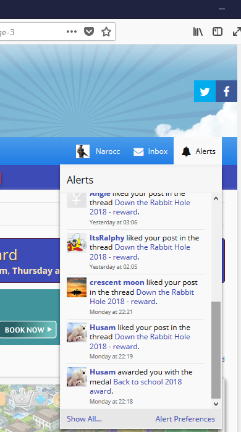Open the Narocc account menu

click(98, 151)
